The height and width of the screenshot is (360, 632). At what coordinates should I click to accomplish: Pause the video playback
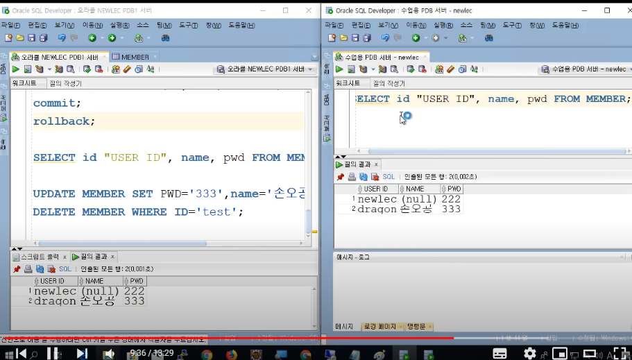click(x=53, y=354)
